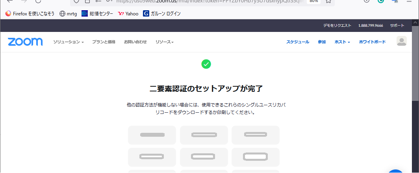Image resolution: width=419 pixels, height=173 pixels.
Task: Open the お問い合わせ page
Action: coord(135,42)
